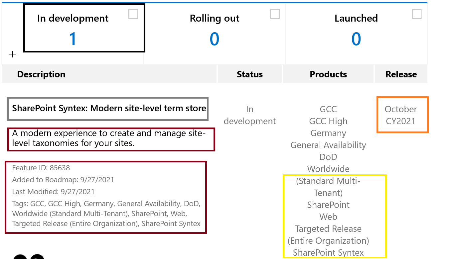Click the Tags list under the feature details
Image resolution: width=455 pixels, height=259 pixels.
coord(106,214)
